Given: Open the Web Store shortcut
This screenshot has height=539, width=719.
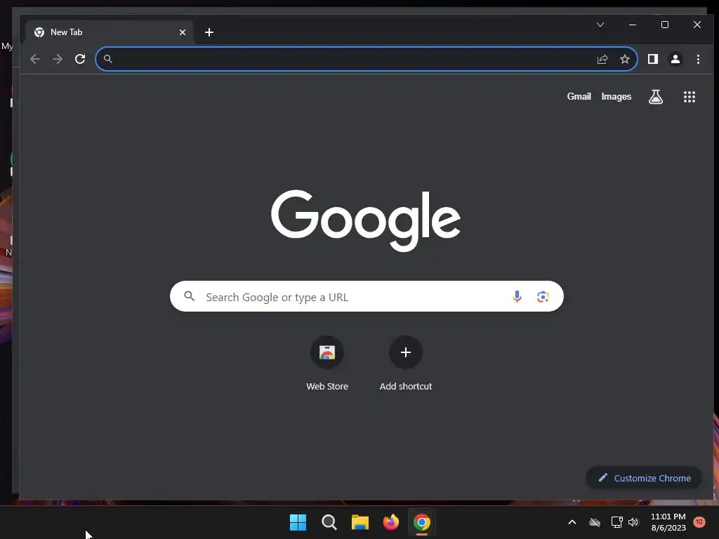Looking at the screenshot, I should [x=327, y=364].
